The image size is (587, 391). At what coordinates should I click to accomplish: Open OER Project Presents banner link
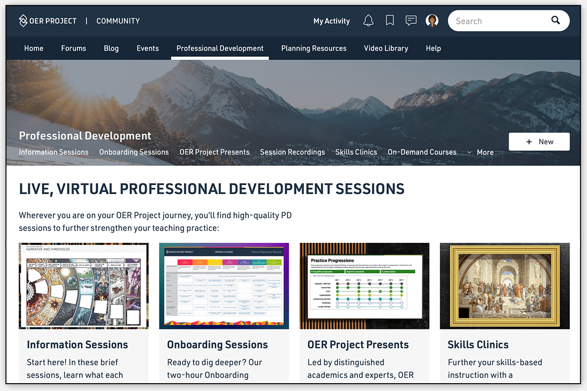point(214,152)
